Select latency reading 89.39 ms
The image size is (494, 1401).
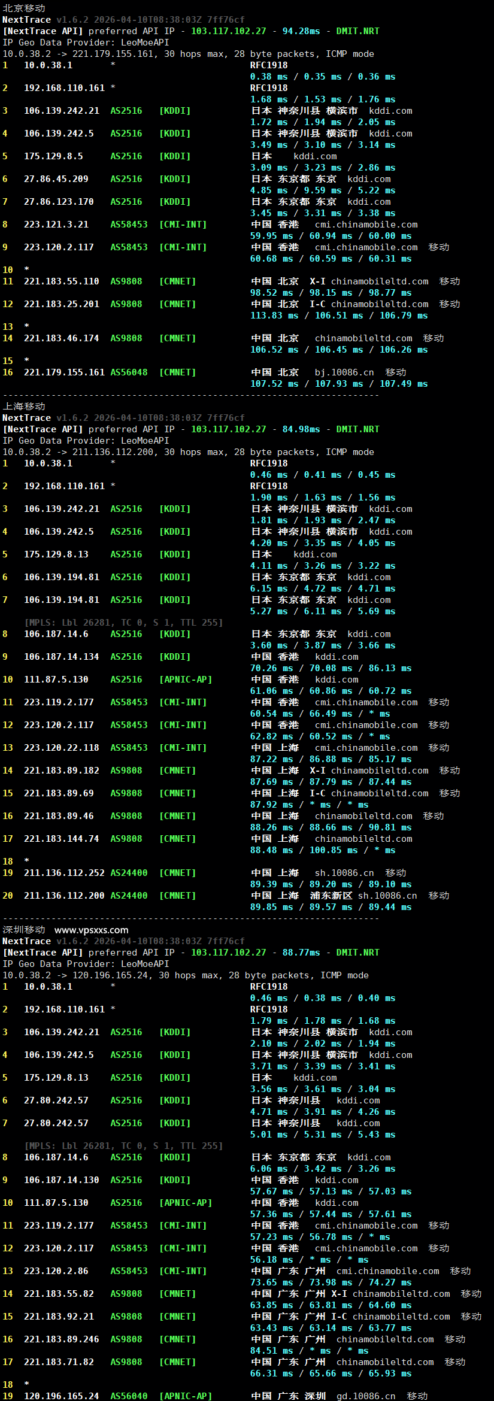point(271,884)
